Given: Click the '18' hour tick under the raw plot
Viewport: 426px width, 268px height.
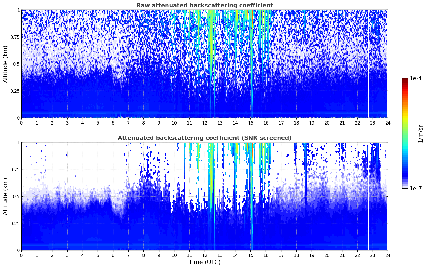Looking at the screenshot, I should [x=296, y=123].
